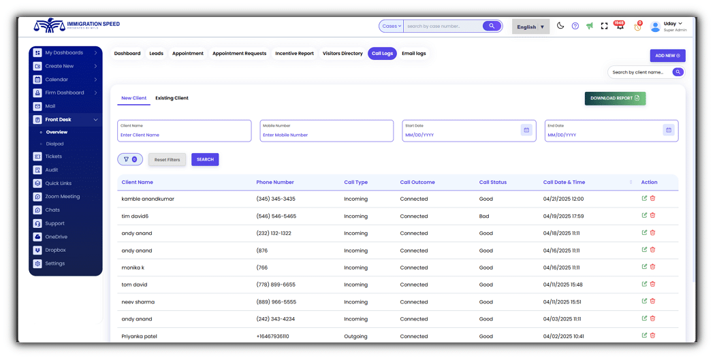
Task: Collapse the Front Desk sidebar section
Action: click(x=95, y=120)
